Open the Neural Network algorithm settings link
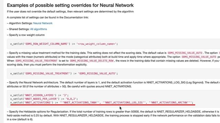Image resolution: width=220 pixels, height=123 pixels. coord(43,23)
